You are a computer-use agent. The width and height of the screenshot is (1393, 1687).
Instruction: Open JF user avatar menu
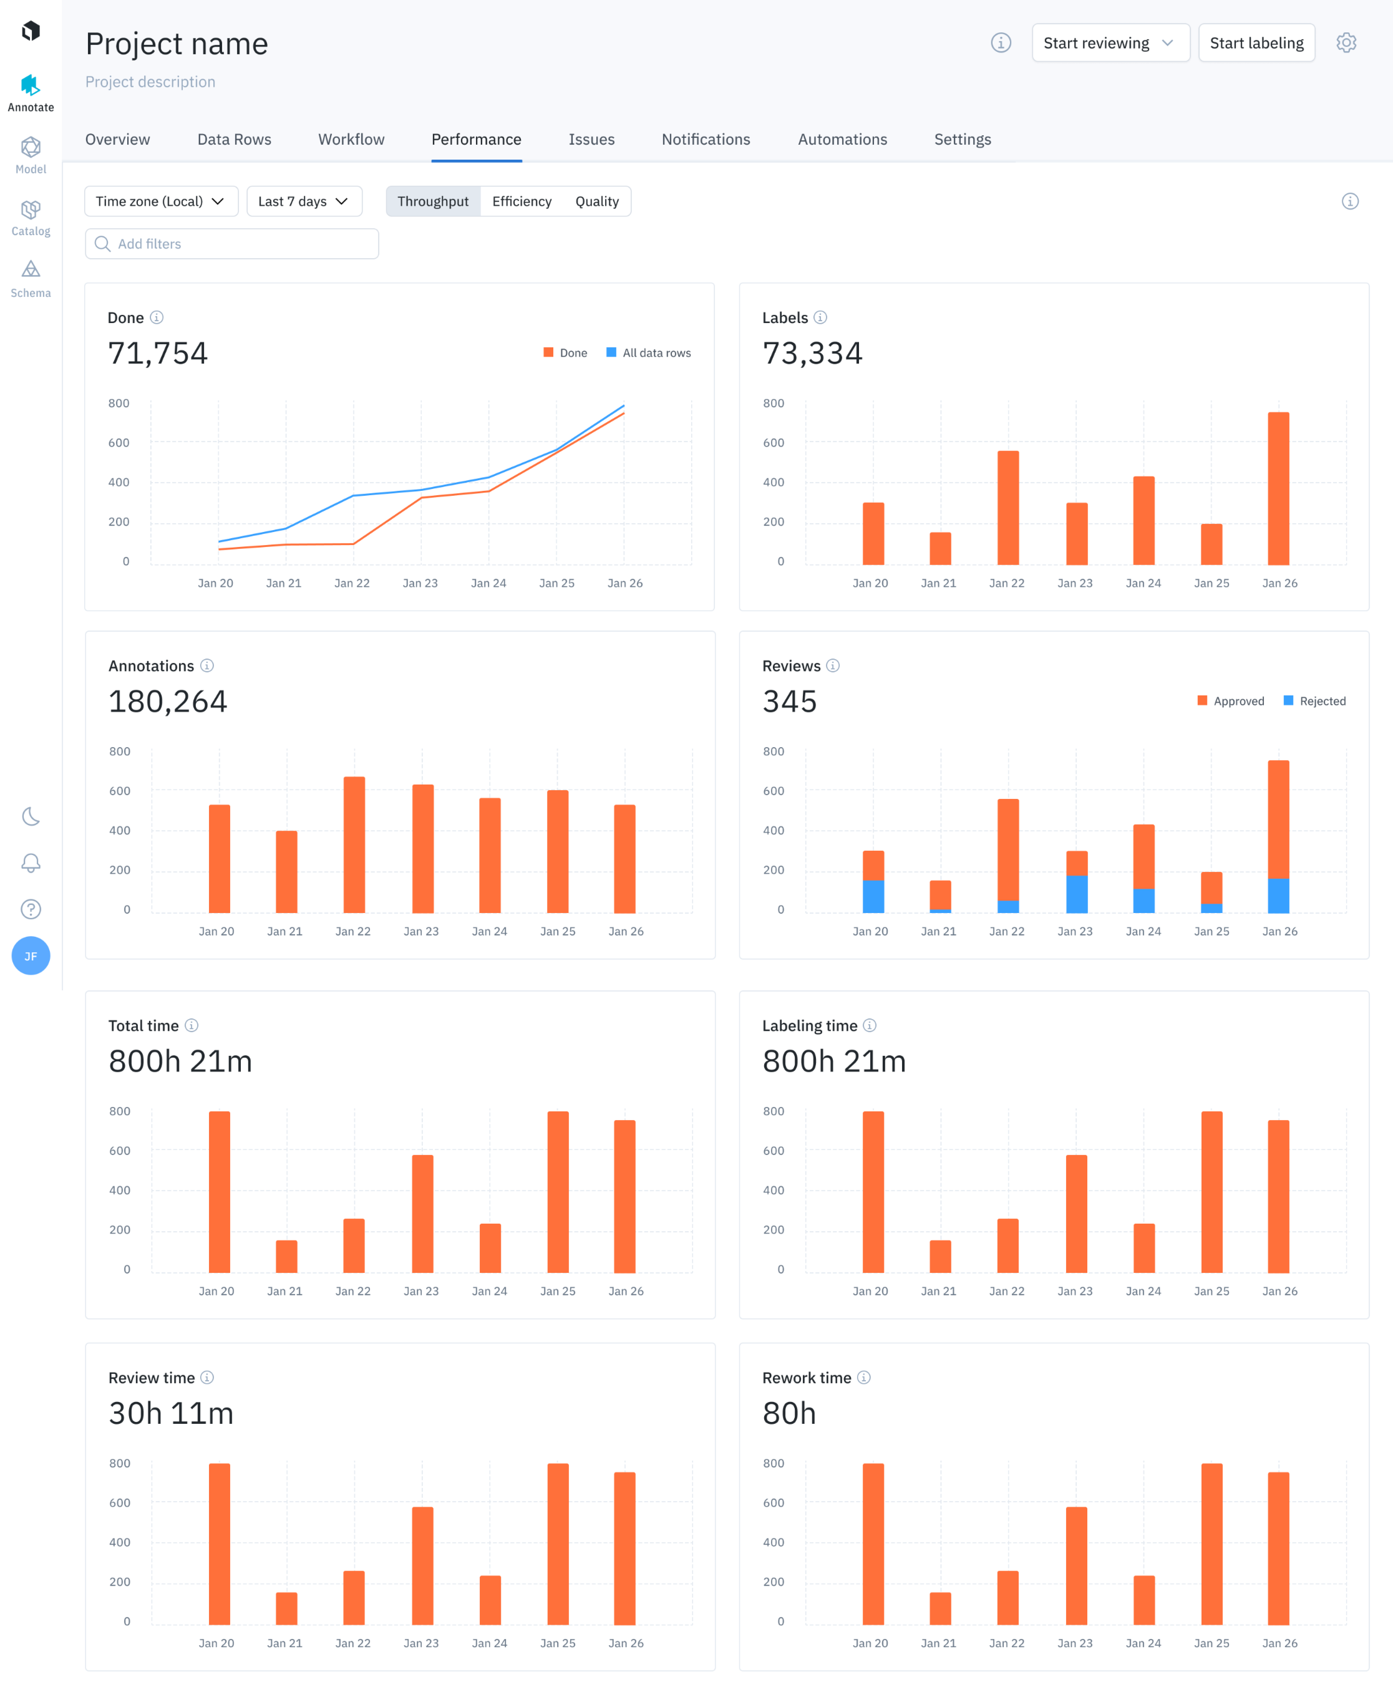[x=31, y=955]
